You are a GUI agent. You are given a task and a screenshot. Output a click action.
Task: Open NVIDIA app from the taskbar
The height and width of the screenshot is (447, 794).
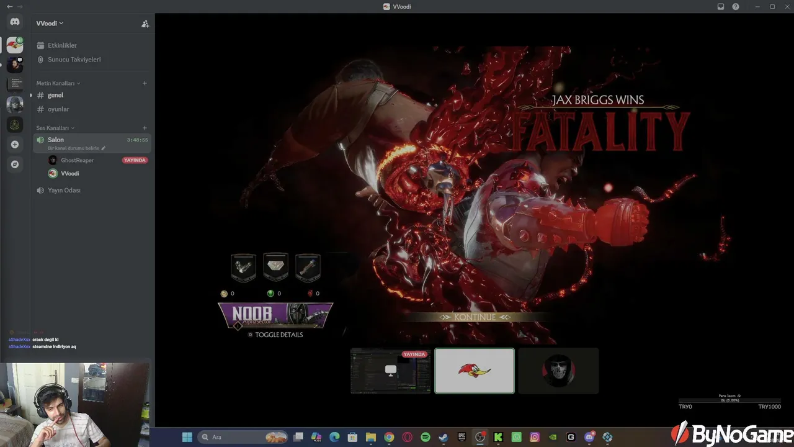point(553,437)
